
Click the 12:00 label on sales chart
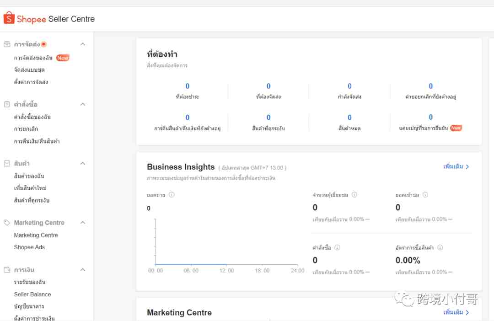pos(226,271)
